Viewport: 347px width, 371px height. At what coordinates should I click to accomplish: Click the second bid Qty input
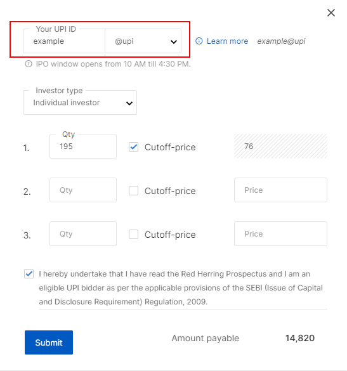coord(83,190)
